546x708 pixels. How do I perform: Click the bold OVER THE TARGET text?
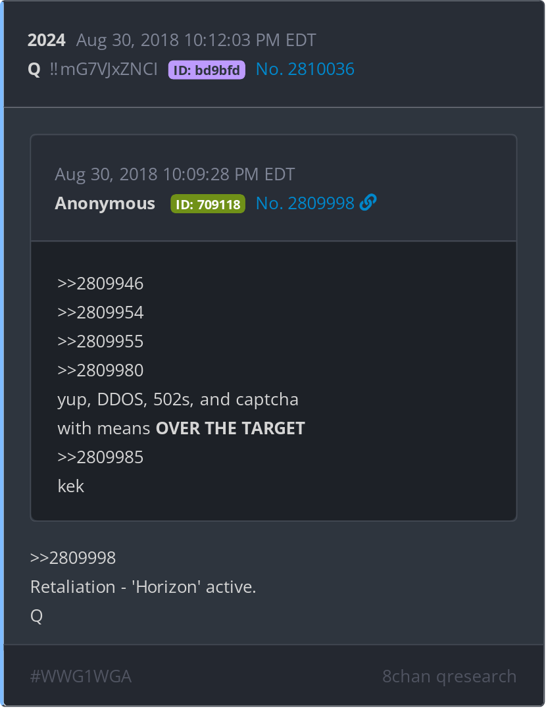(x=231, y=428)
